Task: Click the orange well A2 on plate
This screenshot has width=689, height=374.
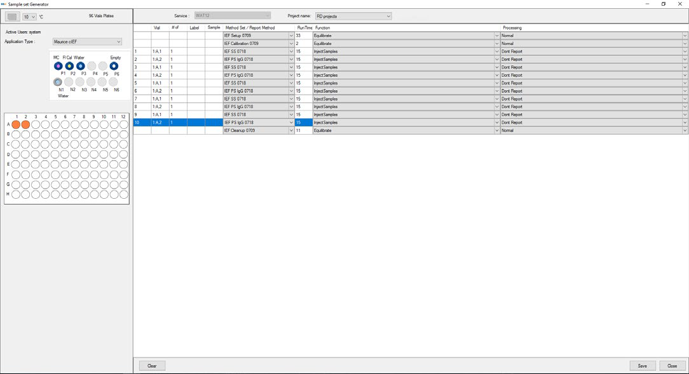Action: (x=25, y=124)
